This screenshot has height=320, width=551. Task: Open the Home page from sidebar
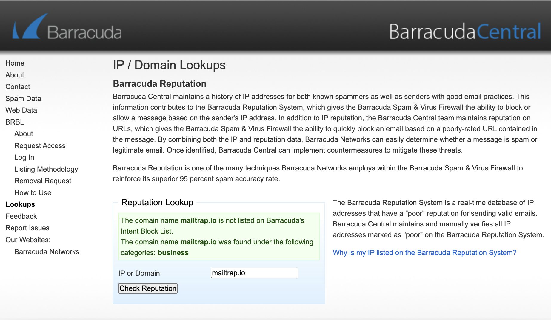pos(15,63)
